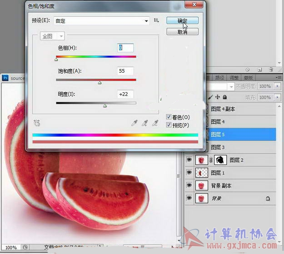The width and height of the screenshot is (284, 254).
Task: Click the 取消 cancel button
Action: [182, 32]
